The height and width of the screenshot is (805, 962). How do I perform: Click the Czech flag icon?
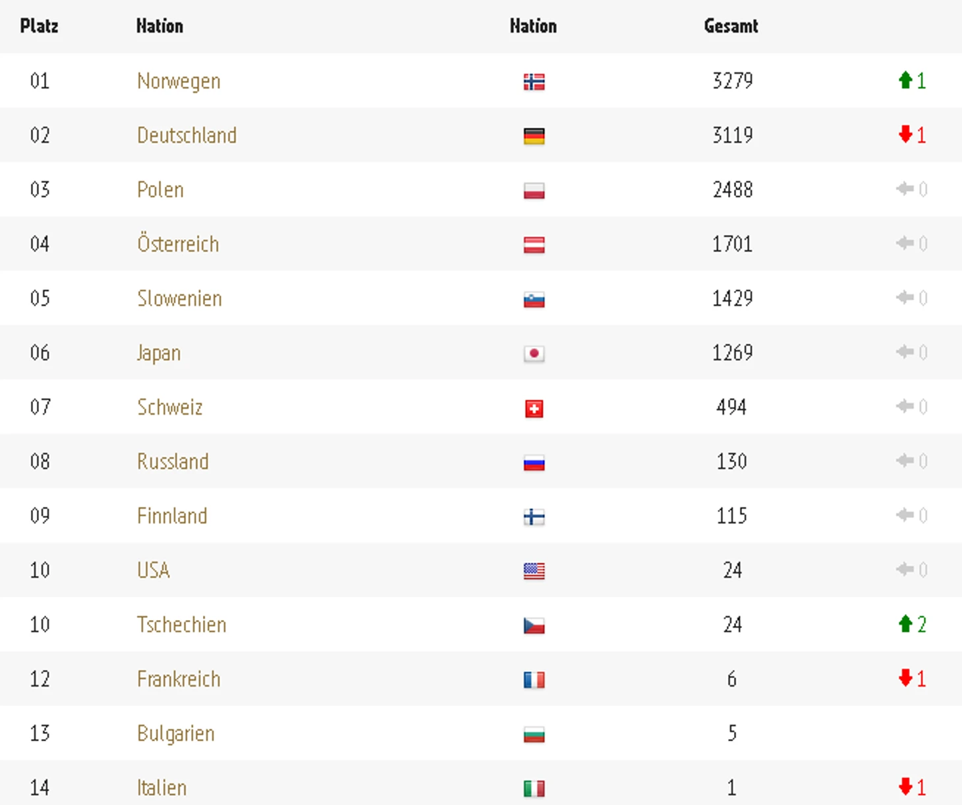tap(534, 626)
